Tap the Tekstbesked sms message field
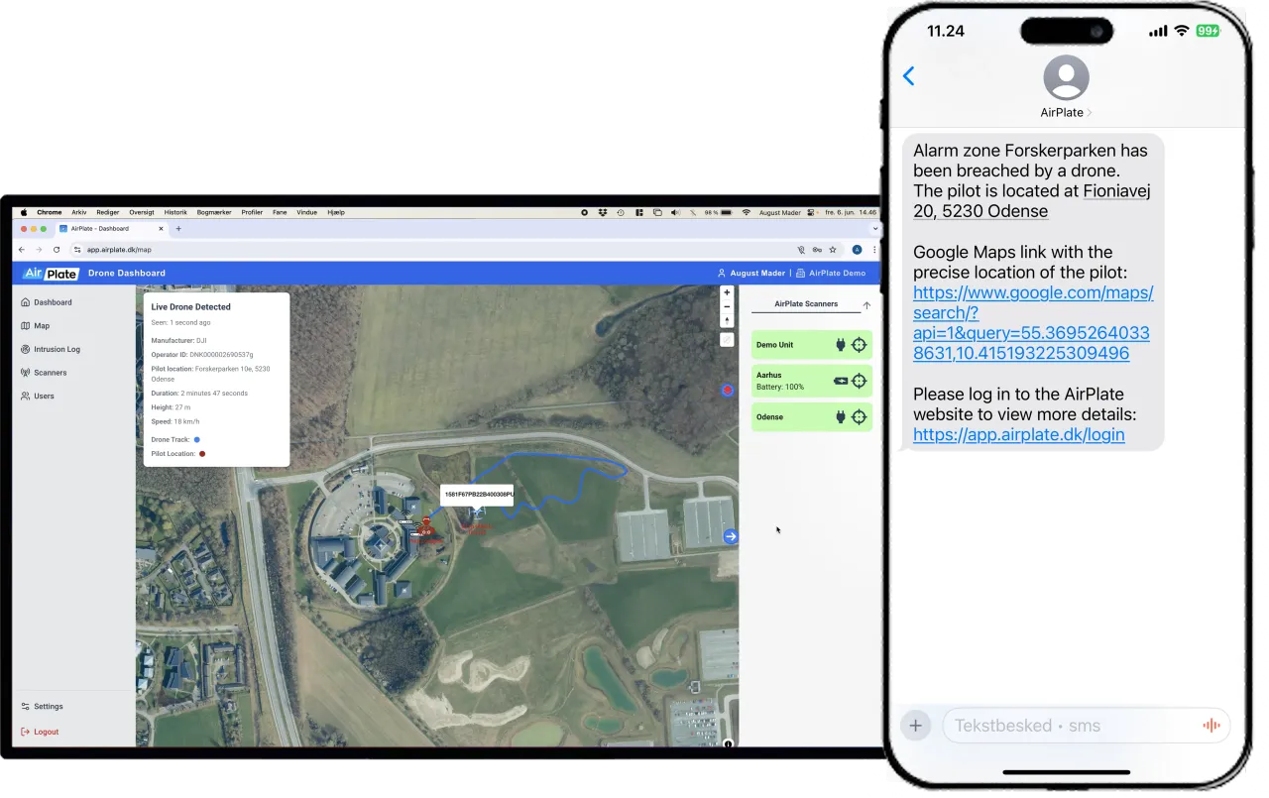Viewport: 1269px width, 798px height. tap(1086, 726)
